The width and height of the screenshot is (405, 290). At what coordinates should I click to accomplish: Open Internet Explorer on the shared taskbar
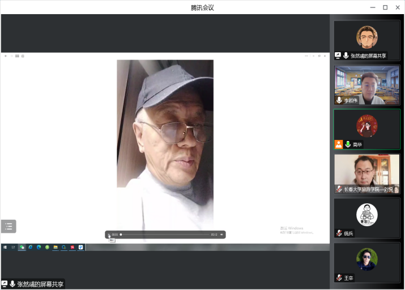(31, 247)
